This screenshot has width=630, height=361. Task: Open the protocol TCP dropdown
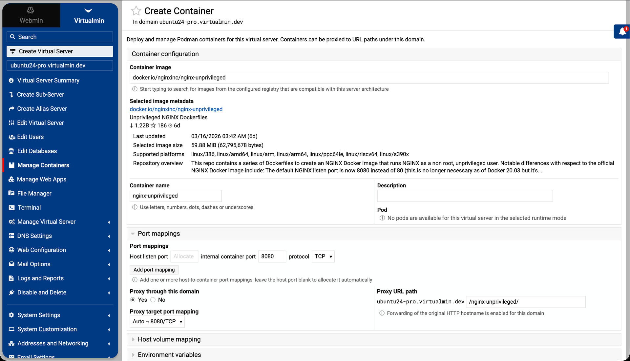(x=323, y=256)
